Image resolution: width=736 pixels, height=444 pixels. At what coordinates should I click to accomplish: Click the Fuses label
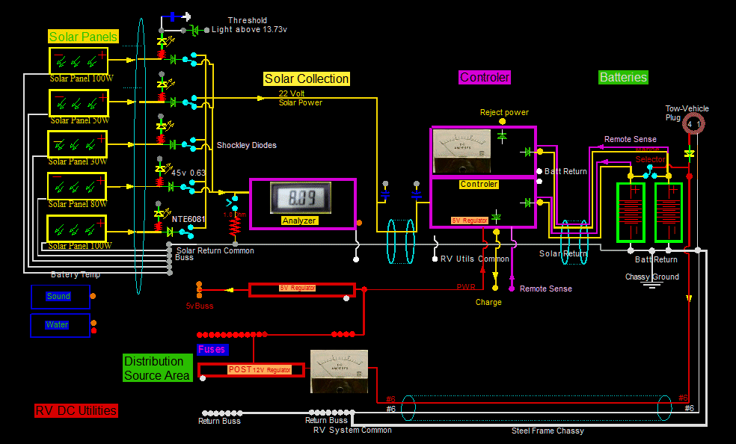click(x=212, y=349)
